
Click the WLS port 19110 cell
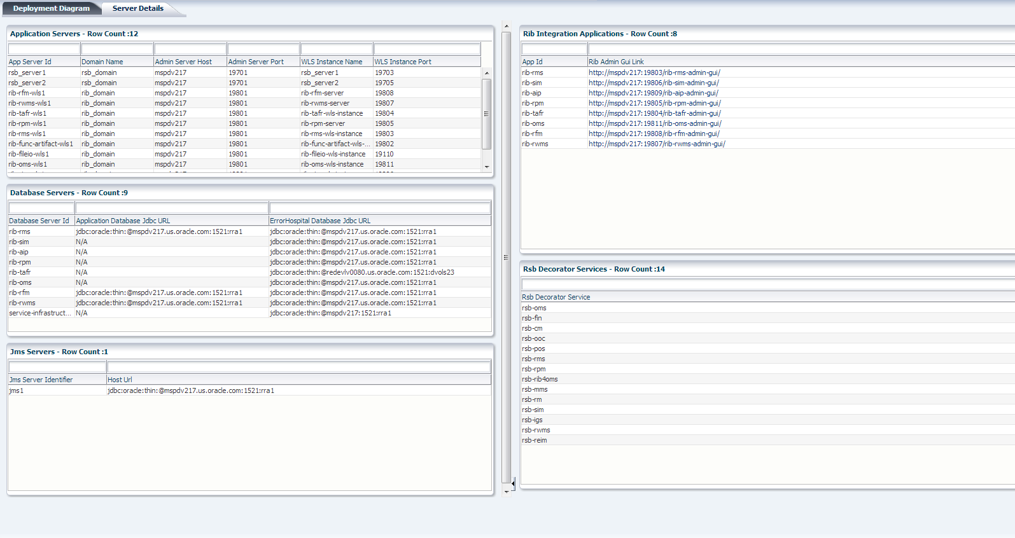click(427, 154)
